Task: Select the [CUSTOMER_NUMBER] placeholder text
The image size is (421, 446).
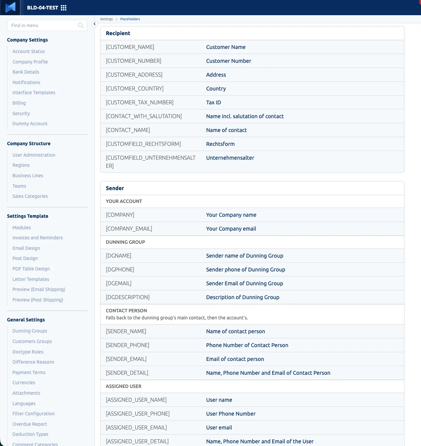Action: pos(134,61)
